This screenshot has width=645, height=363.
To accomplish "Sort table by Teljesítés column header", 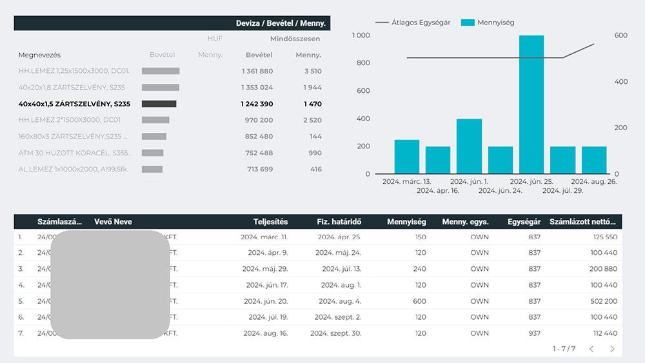I will [272, 222].
